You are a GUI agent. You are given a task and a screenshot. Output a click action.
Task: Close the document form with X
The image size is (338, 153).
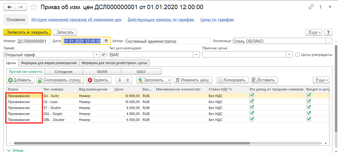[330, 7]
